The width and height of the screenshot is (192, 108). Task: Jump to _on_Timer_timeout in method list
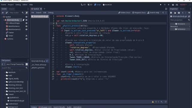coord(39,65)
